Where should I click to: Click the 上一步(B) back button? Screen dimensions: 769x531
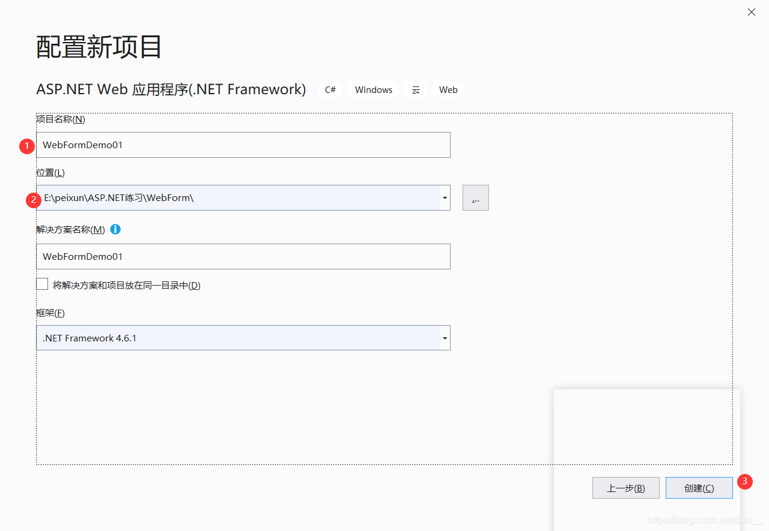click(x=626, y=488)
